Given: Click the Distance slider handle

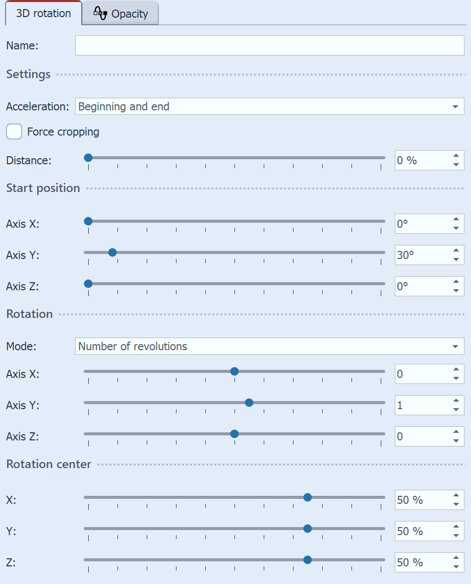Looking at the screenshot, I should click(x=88, y=157).
